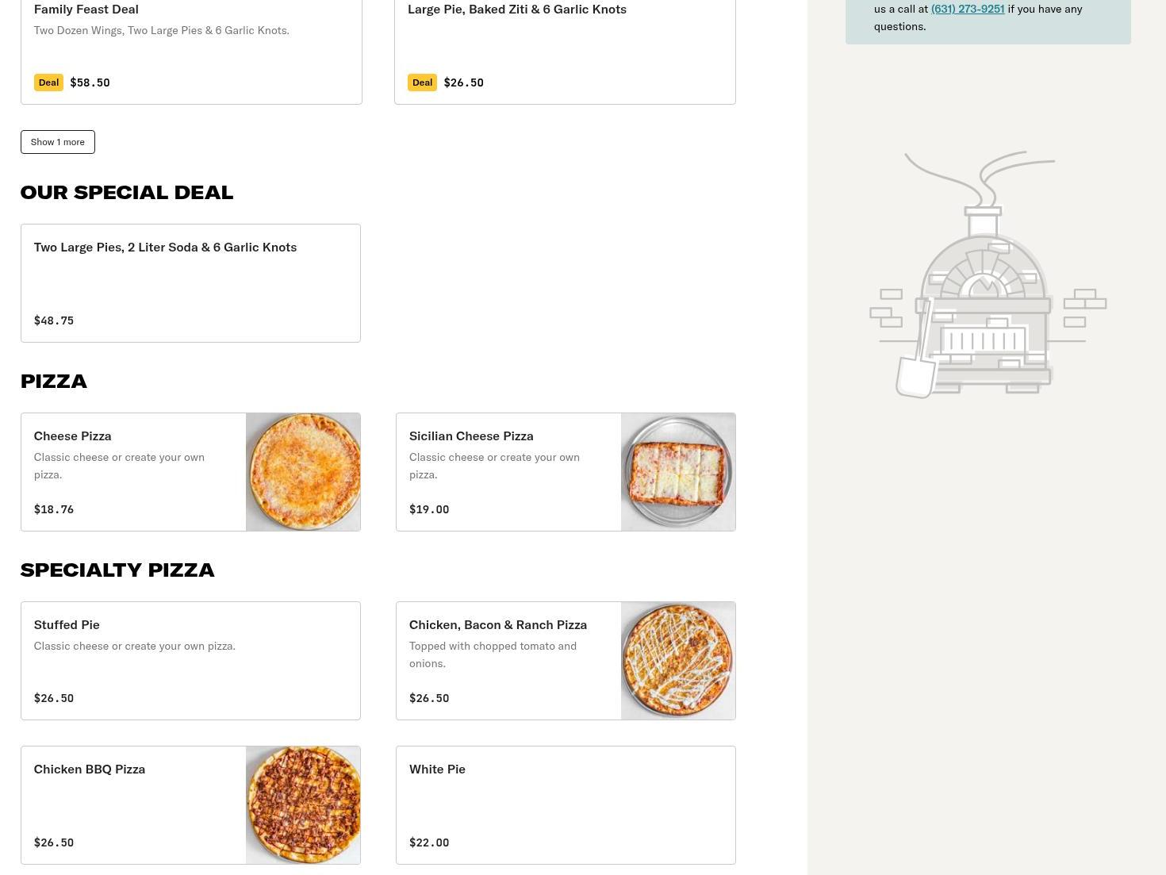
Task: Select the Family Feast Deal title
Action: tap(86, 9)
